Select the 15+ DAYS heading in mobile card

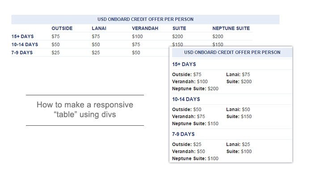pyautogui.click(x=184, y=64)
